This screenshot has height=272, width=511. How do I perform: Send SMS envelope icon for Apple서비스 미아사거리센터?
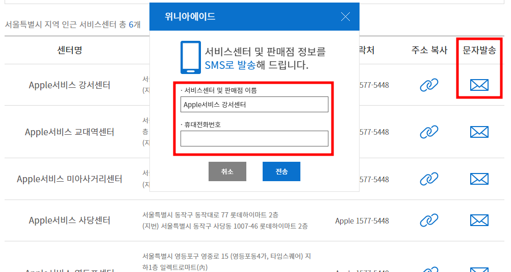click(479, 179)
